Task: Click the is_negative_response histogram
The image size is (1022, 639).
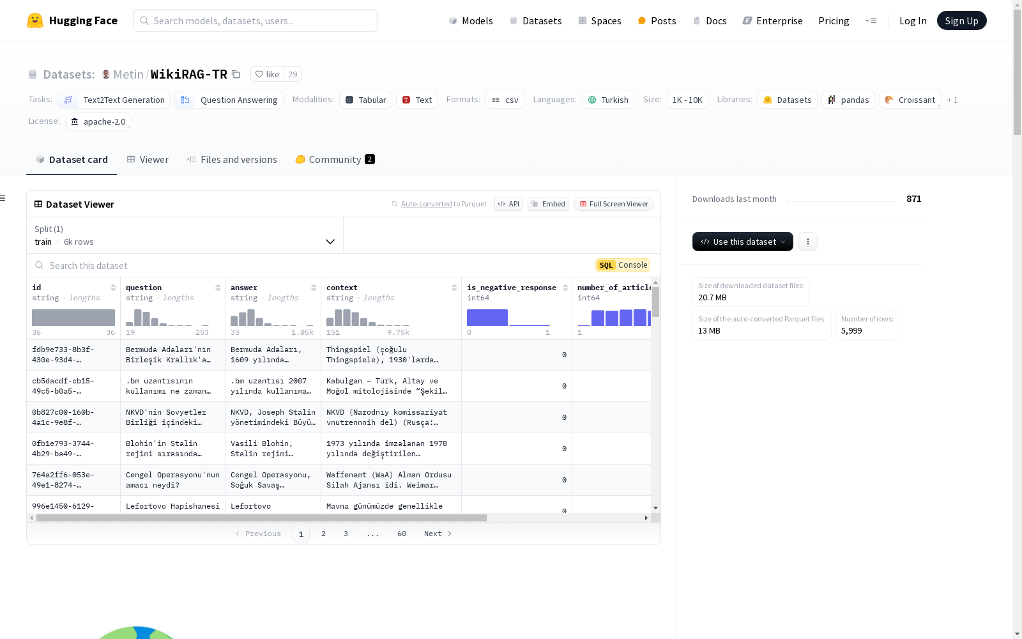Action: (508, 318)
